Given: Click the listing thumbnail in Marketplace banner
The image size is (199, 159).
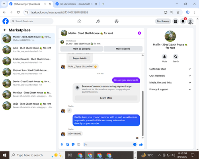Looking at the screenshot, I should (62, 42).
